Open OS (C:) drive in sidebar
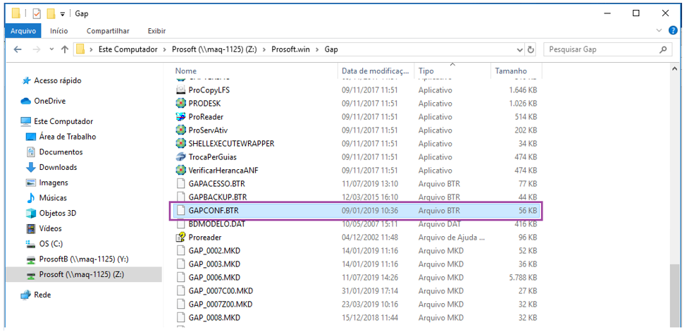 [x=51, y=244]
